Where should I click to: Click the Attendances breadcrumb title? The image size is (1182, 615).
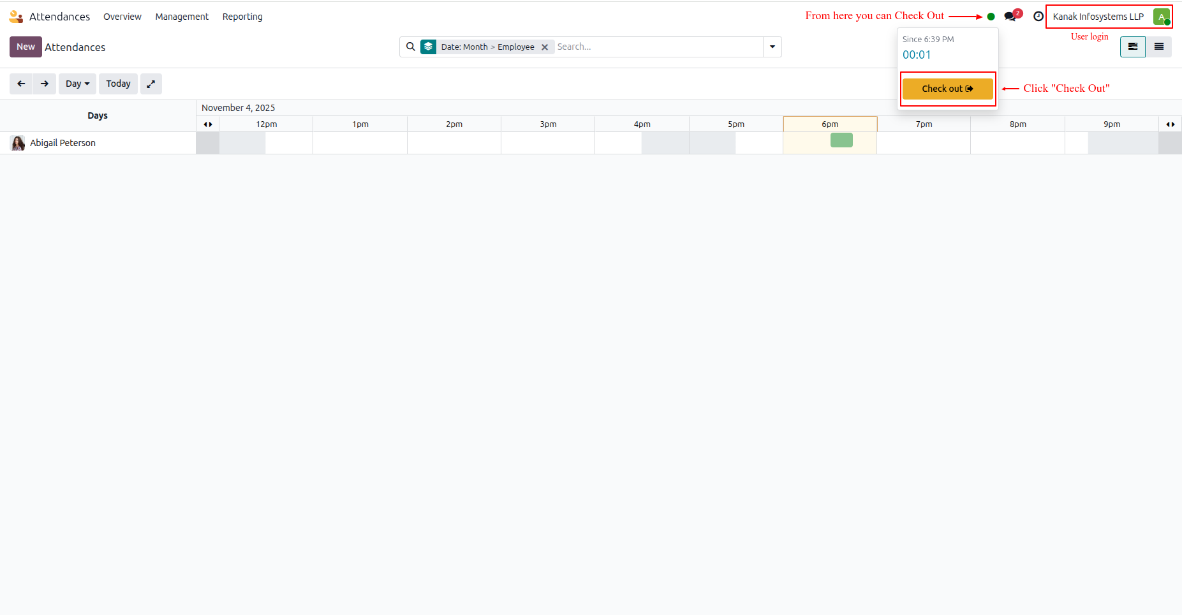click(x=75, y=47)
